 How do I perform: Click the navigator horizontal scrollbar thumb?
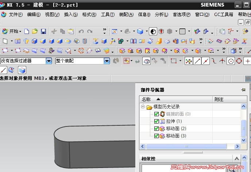[x=186, y=146]
